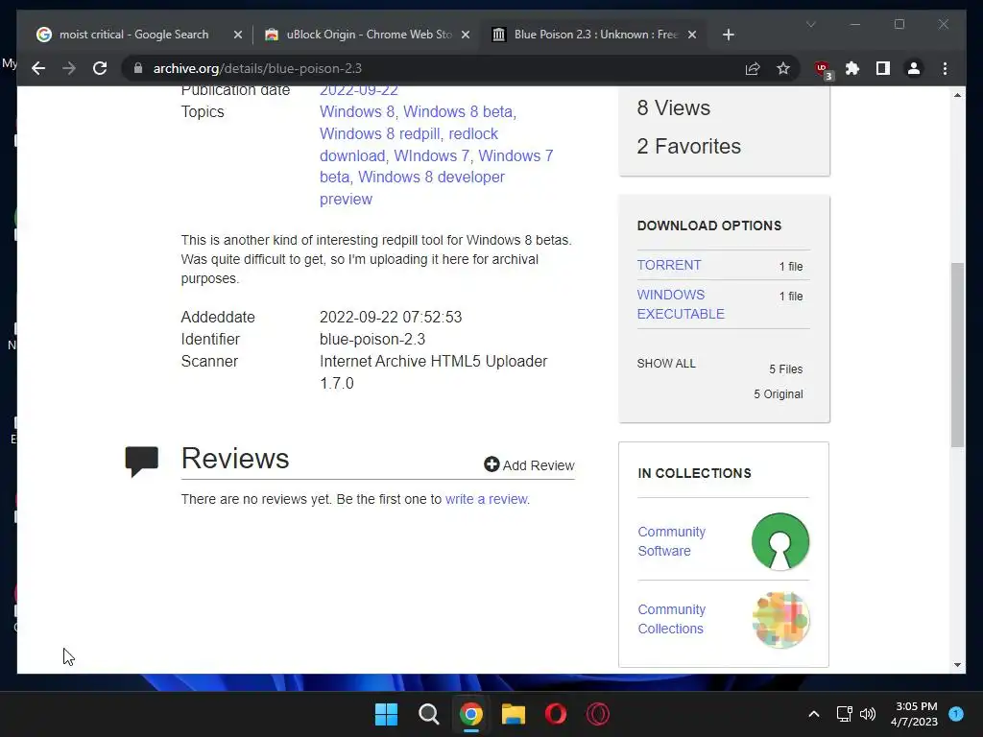Click the browser forward arrow
The image size is (983, 737).
click(x=69, y=68)
